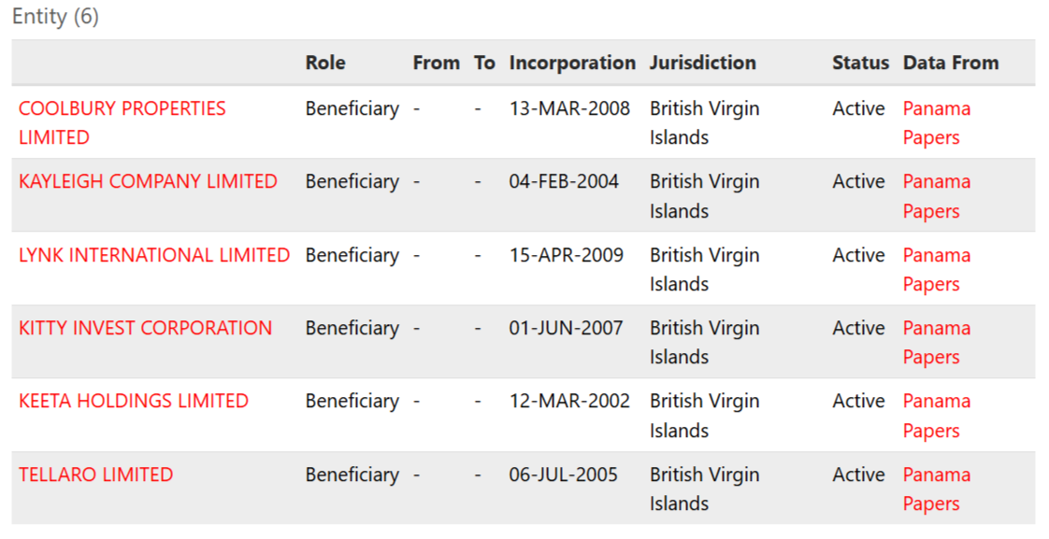Select KEETA HOLDINGS LIMITED link
The height and width of the screenshot is (539, 1049).
pyautogui.click(x=134, y=401)
